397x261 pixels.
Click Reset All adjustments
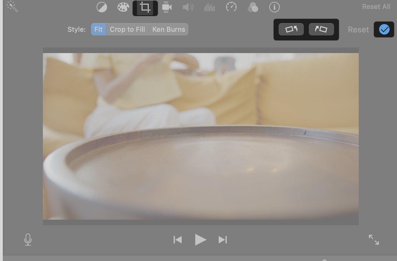376,6
